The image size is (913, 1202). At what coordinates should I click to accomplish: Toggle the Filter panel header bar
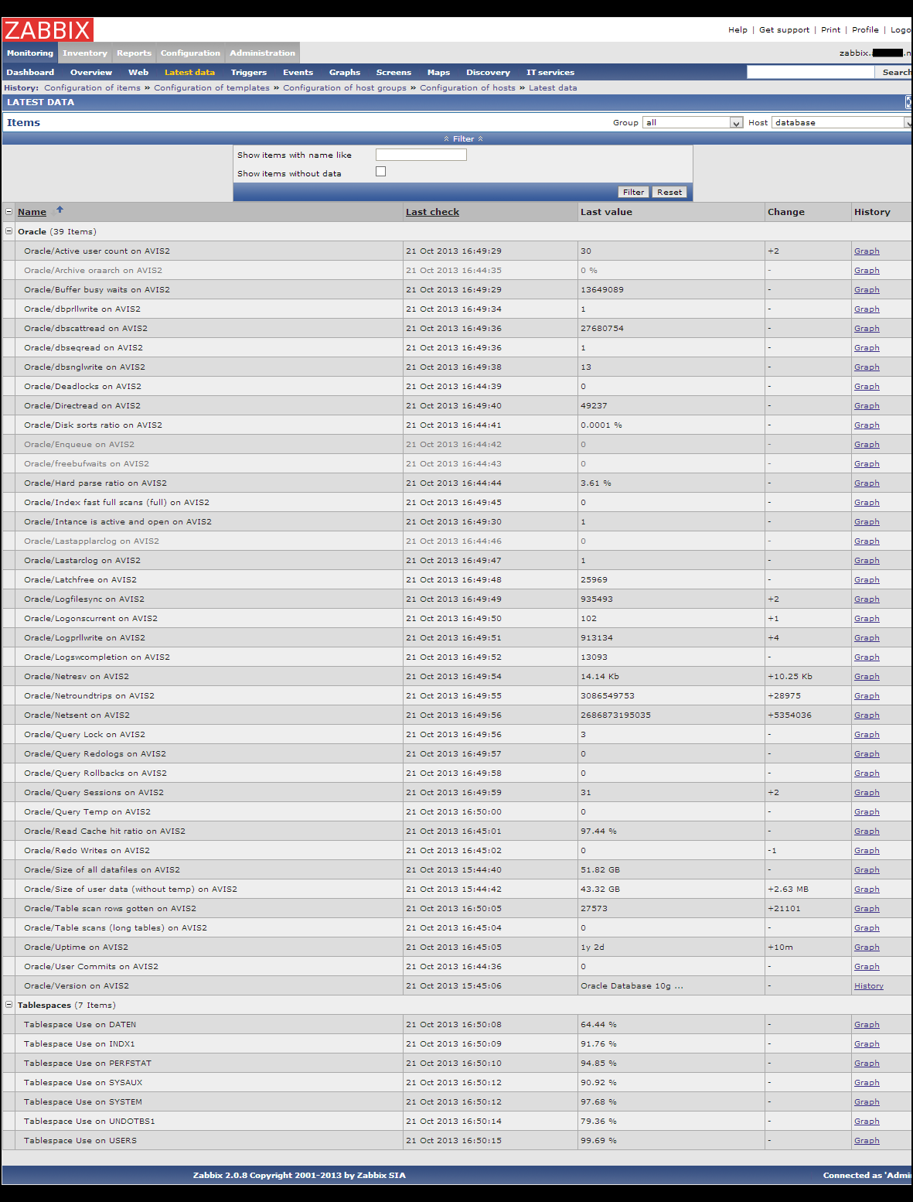coord(463,139)
